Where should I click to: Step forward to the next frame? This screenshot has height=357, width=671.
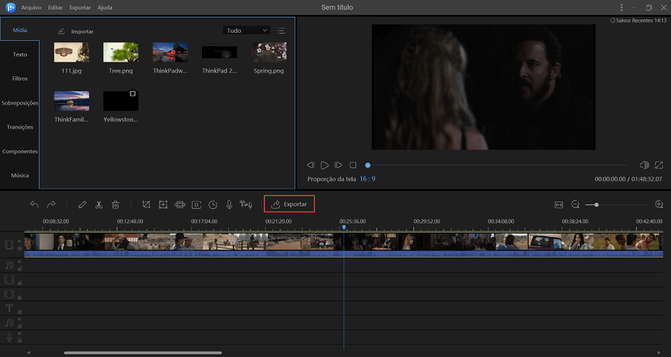pyautogui.click(x=338, y=165)
